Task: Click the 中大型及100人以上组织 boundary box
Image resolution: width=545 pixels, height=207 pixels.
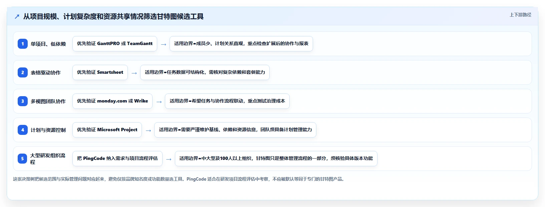Action: [276, 159]
